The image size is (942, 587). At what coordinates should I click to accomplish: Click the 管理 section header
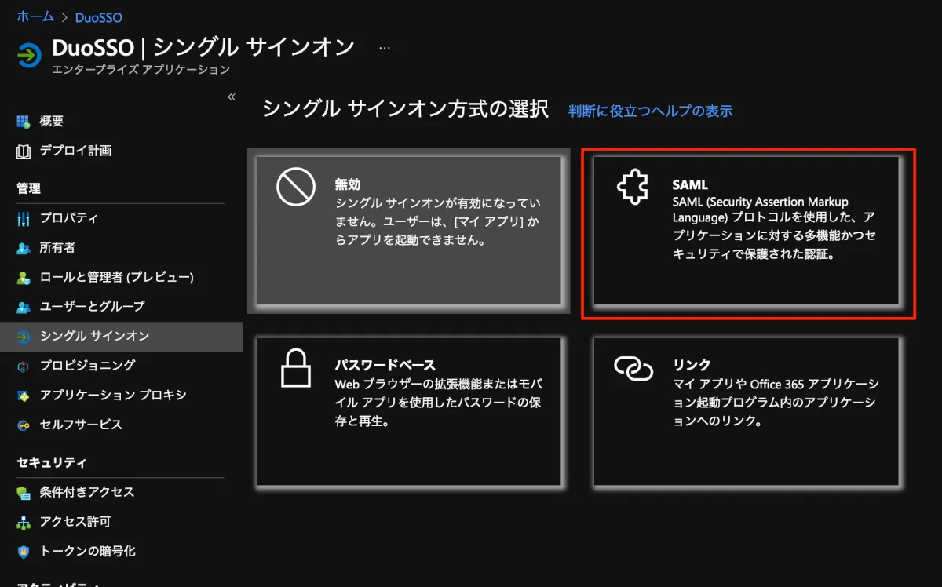coord(28,188)
